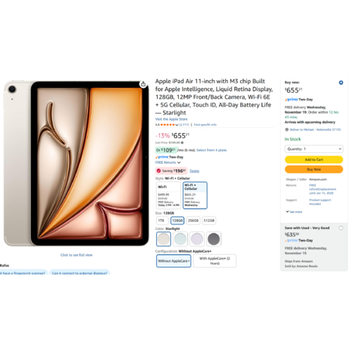This screenshot has height=353, width=353.
Task: Select the Starlight color swatch
Action: click(x=164, y=238)
